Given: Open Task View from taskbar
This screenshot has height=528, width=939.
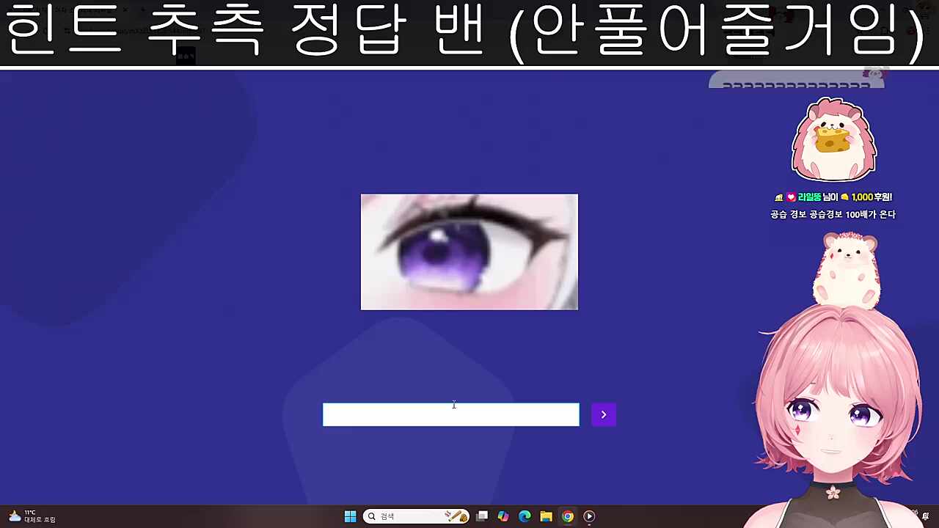Looking at the screenshot, I should (482, 516).
